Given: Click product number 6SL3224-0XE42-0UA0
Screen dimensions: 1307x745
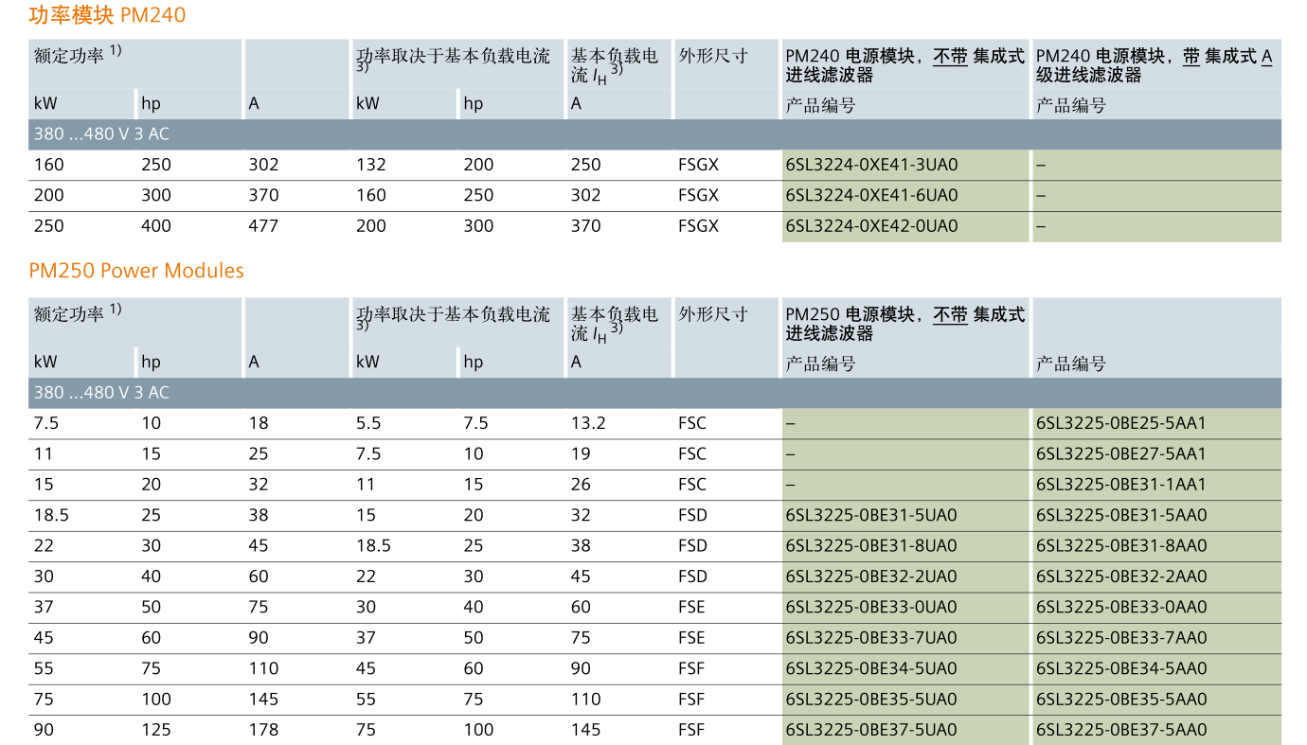Looking at the screenshot, I should coord(872,226).
